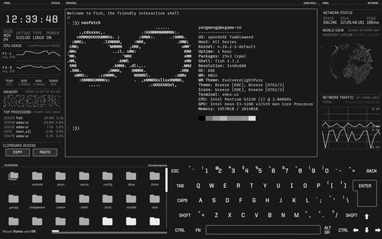Click the filesystem panel vertical scrollbar

(x=167, y=180)
